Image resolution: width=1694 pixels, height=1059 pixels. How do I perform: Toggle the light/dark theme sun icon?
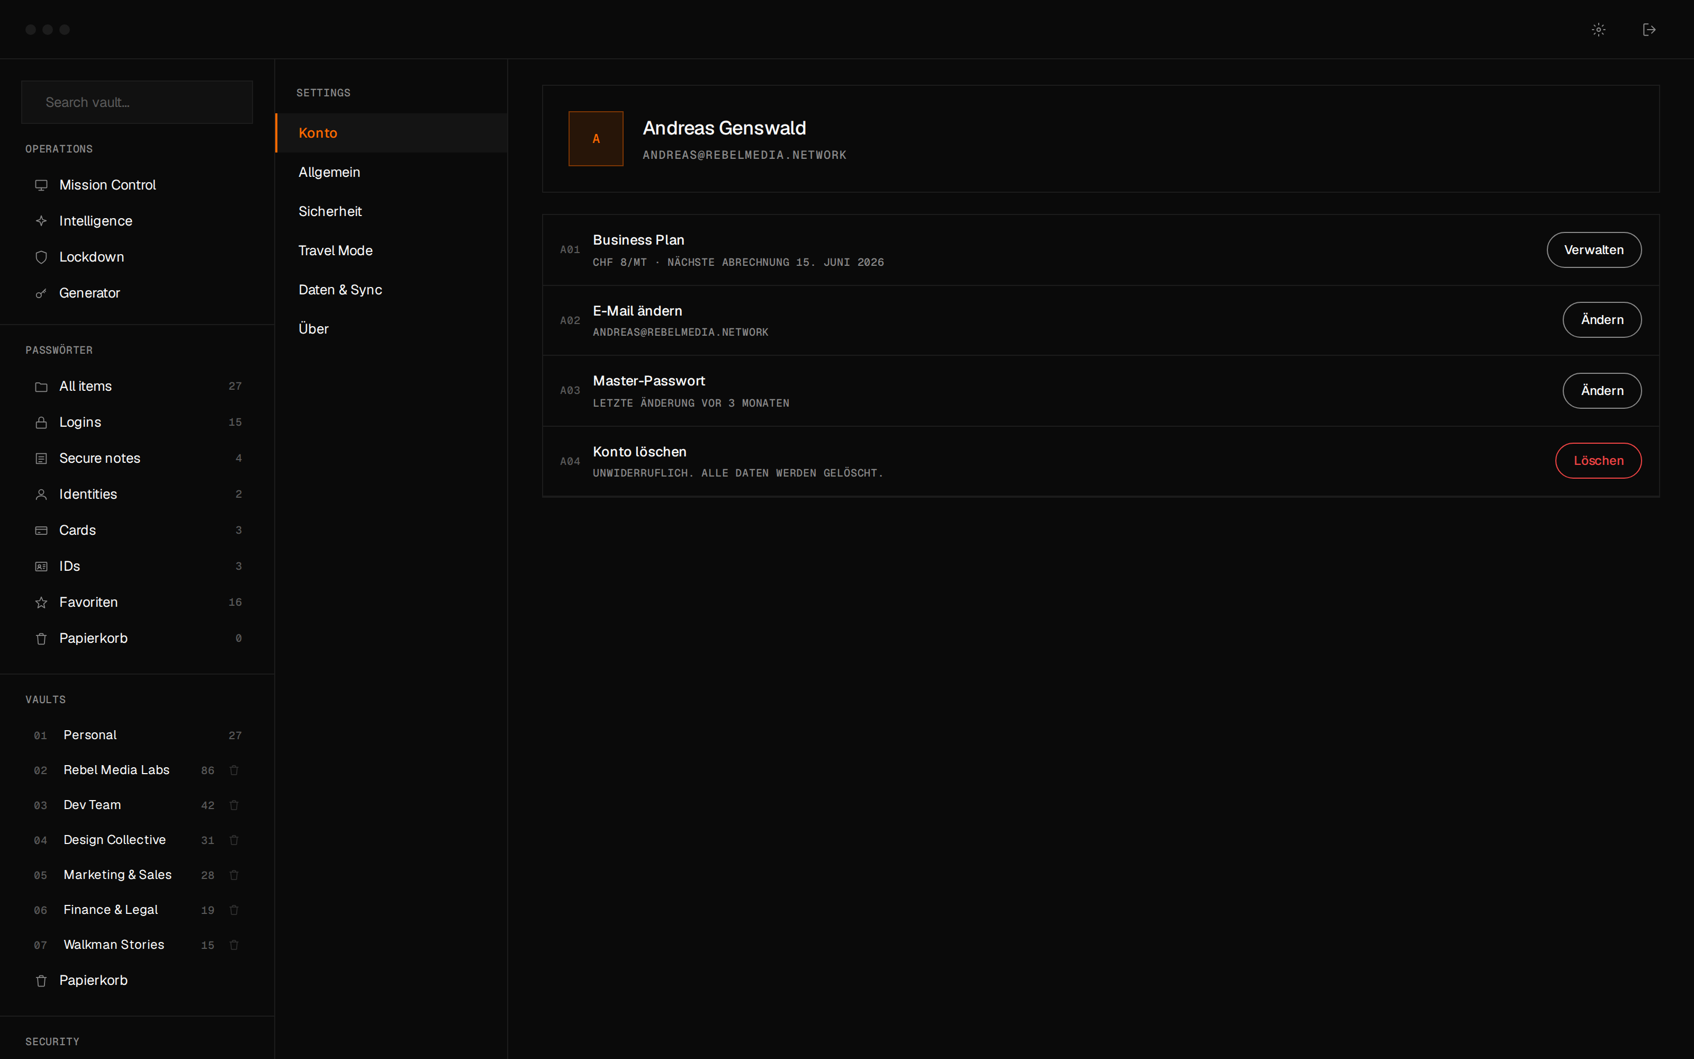click(1598, 30)
